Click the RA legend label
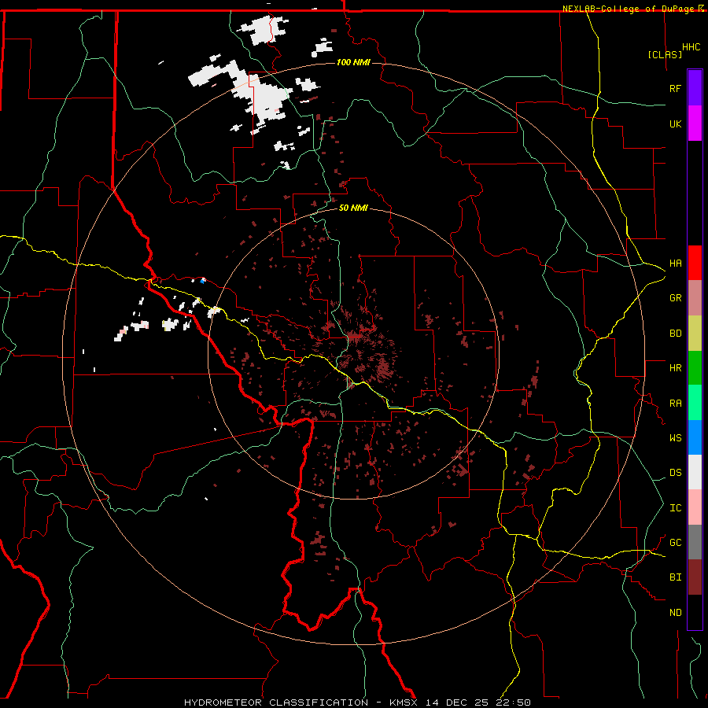This screenshot has height=708, width=708. [x=675, y=404]
